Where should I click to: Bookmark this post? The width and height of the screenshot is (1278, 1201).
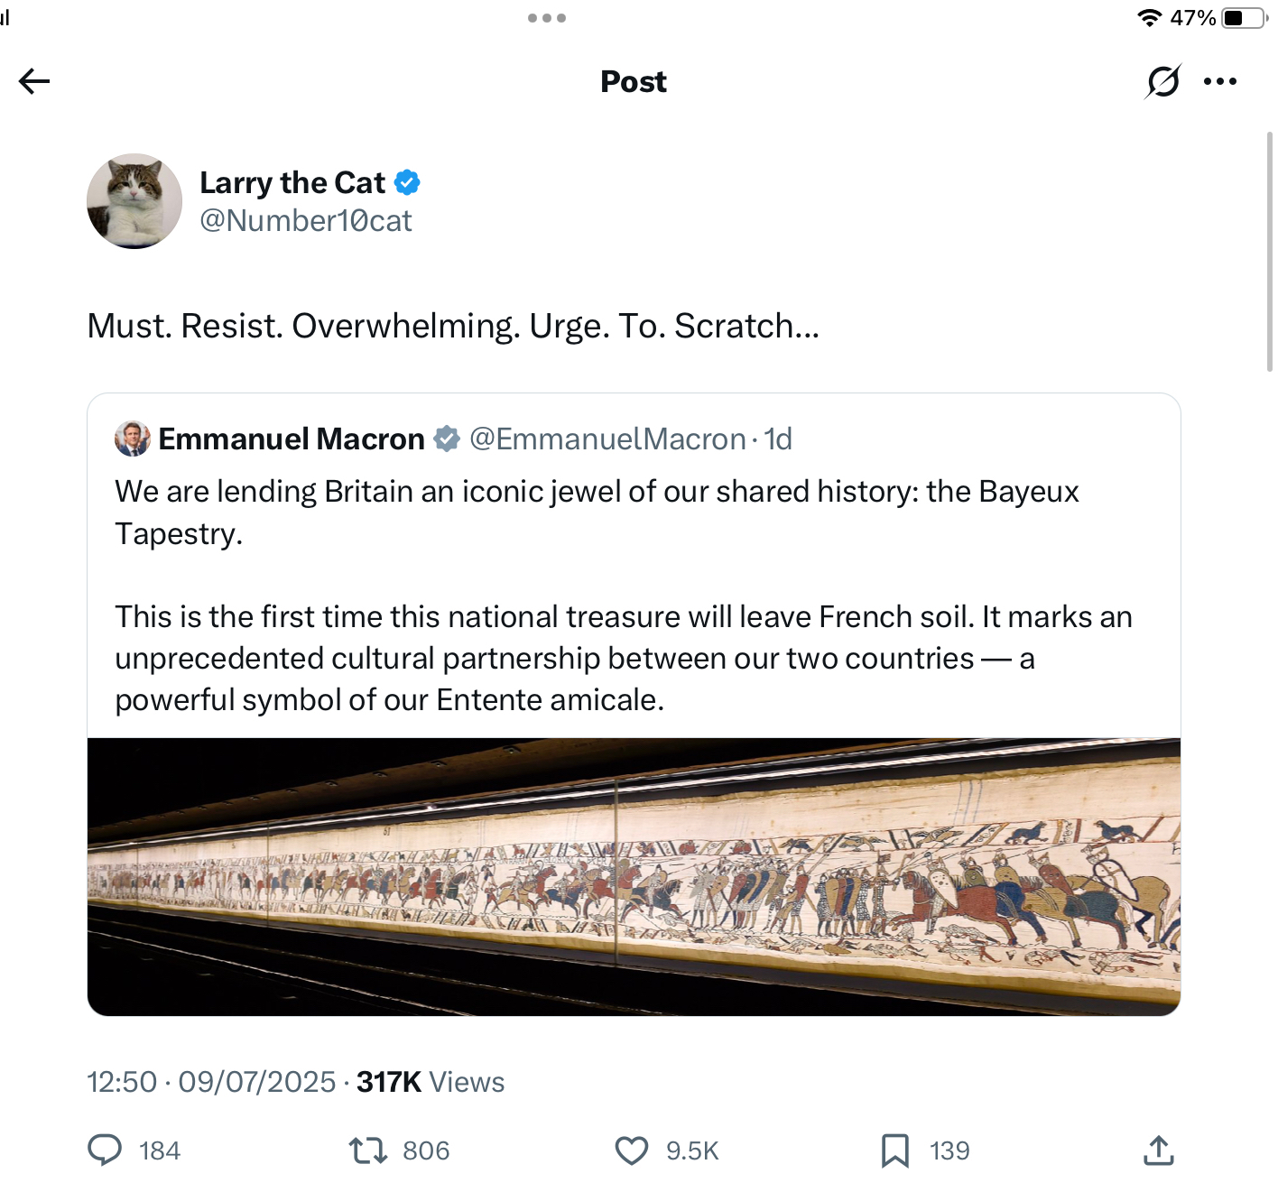[894, 1150]
